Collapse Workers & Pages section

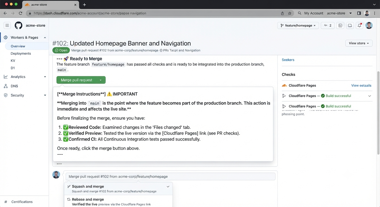[45, 38]
